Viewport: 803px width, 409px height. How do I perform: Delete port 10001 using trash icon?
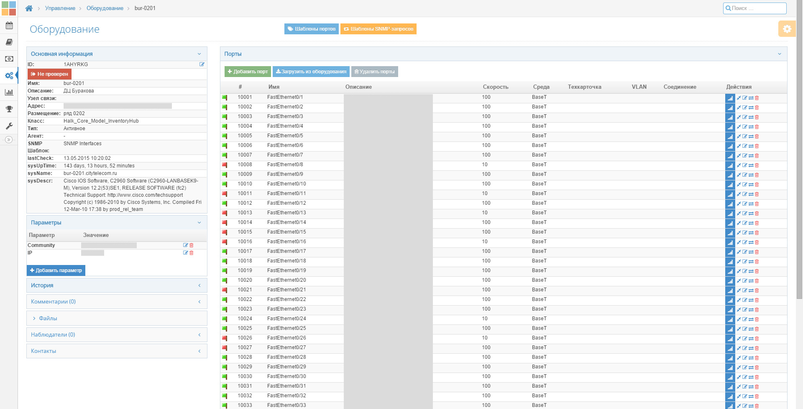click(x=757, y=98)
